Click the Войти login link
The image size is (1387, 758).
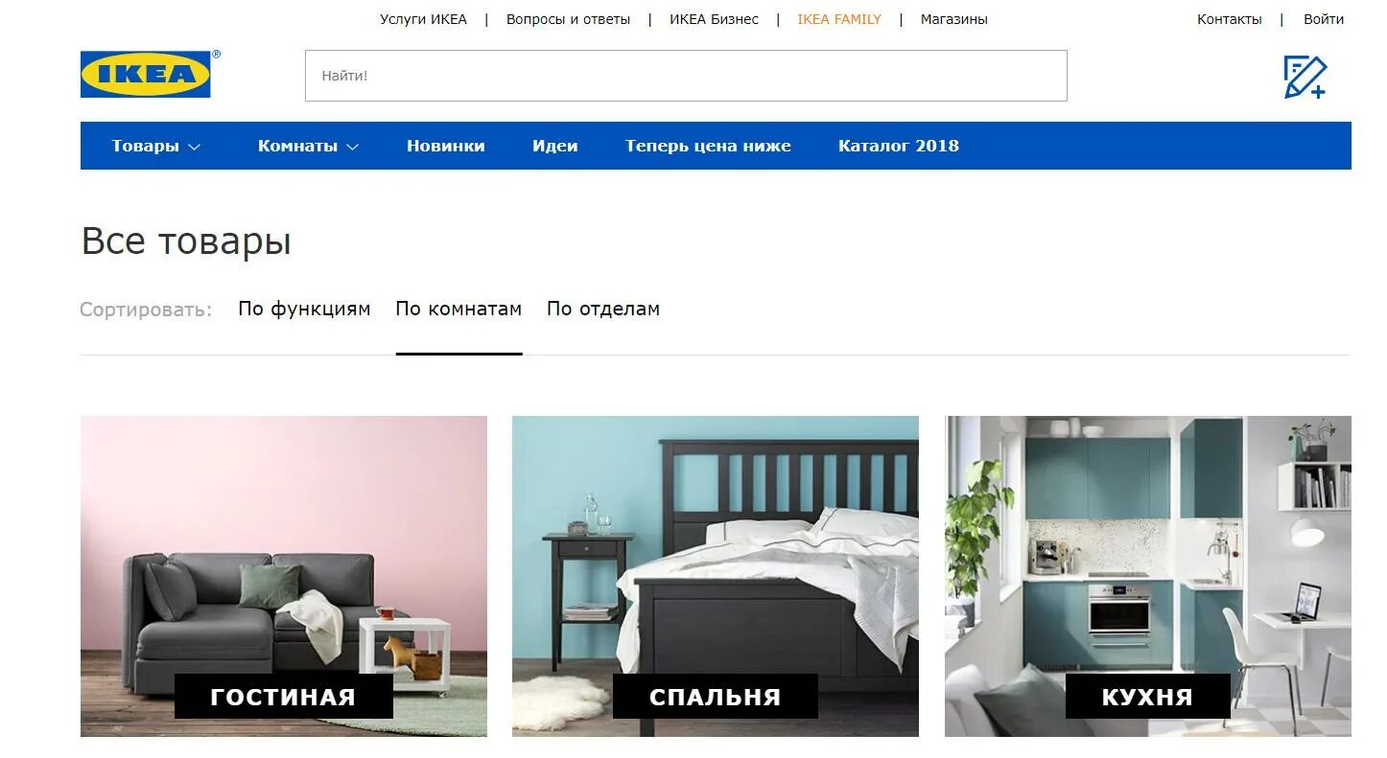click(1324, 19)
